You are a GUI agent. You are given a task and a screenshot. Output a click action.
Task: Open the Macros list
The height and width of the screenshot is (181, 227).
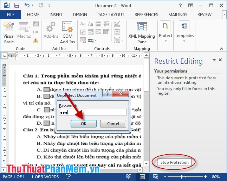coord(24,30)
